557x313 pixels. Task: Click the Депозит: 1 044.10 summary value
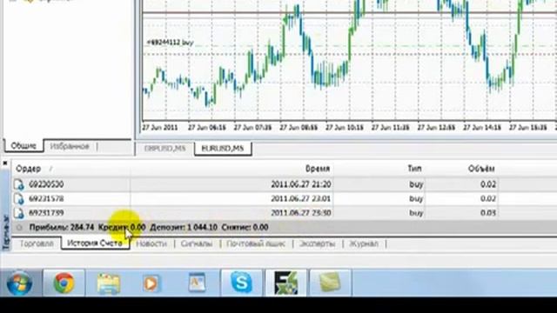coord(184,228)
